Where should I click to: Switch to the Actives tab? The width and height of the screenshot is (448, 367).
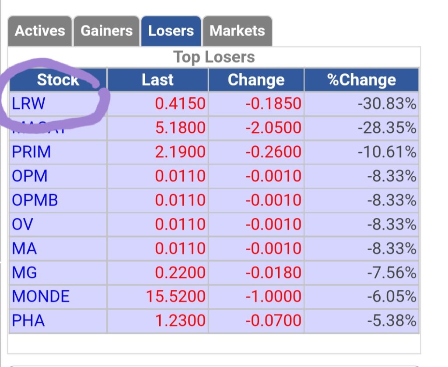click(x=40, y=31)
